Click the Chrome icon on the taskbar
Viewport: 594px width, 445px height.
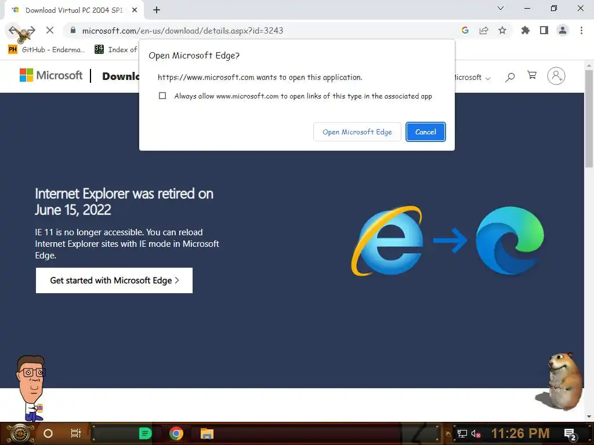pos(176,433)
